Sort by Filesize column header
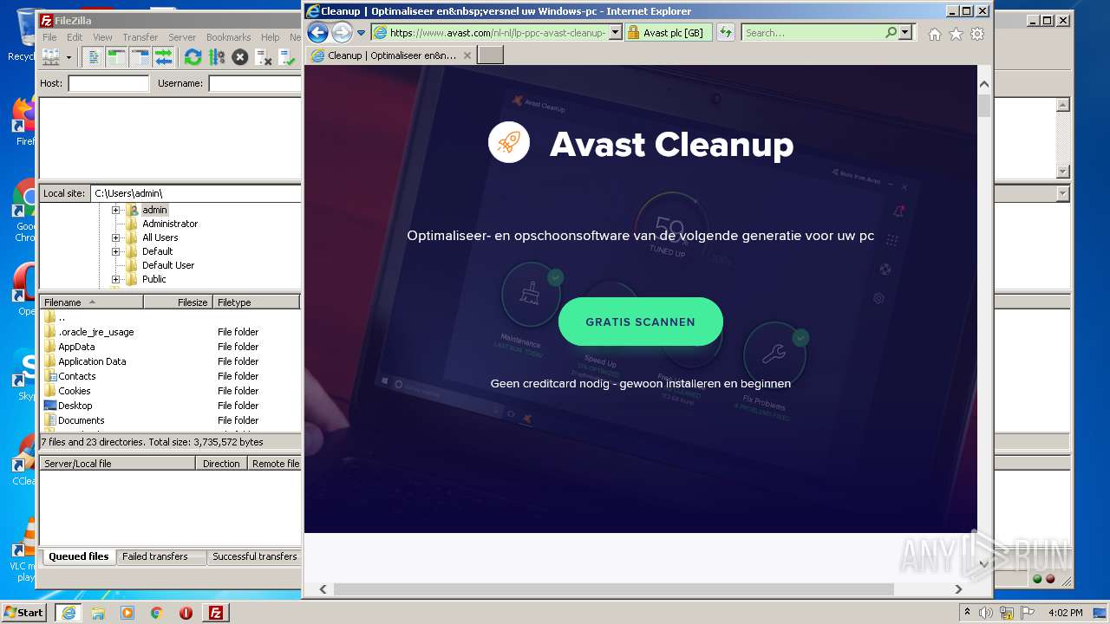Image resolution: width=1110 pixels, height=624 pixels. [179, 302]
